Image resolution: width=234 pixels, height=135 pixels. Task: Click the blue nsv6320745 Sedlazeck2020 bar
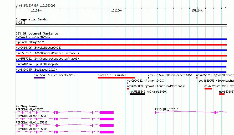point(121,72)
